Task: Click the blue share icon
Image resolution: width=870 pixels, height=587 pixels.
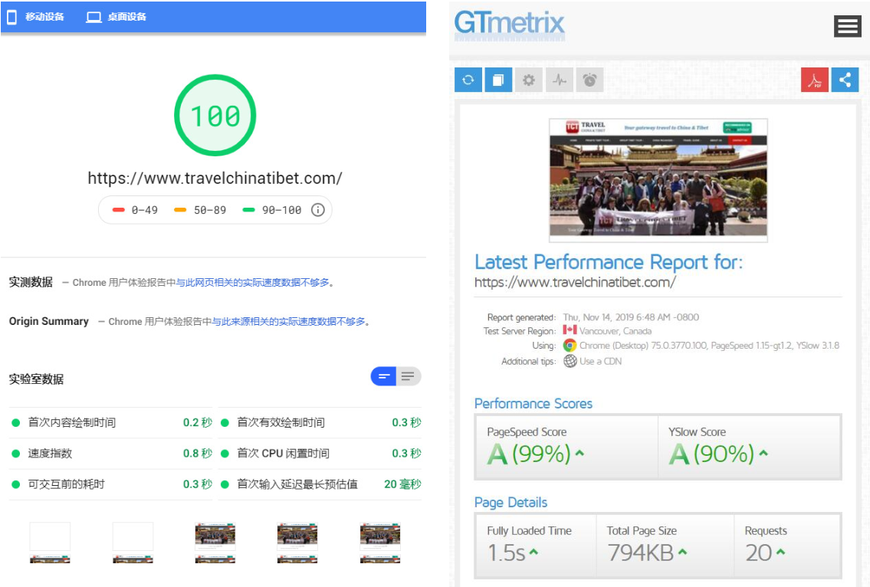Action: (845, 80)
